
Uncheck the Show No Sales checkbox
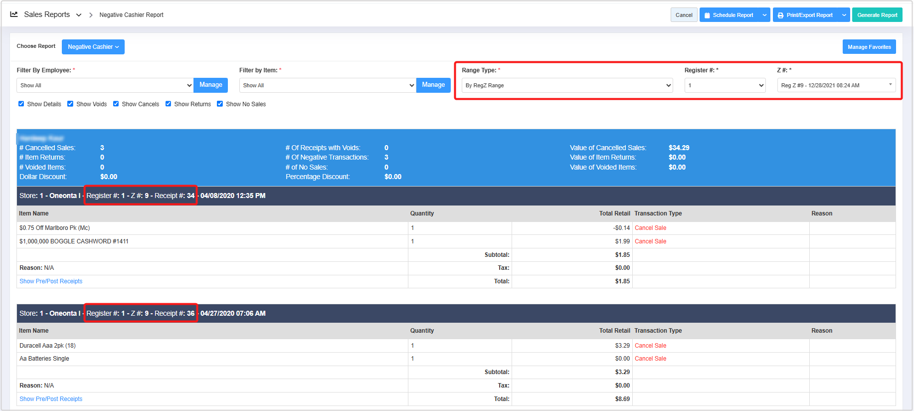220,104
